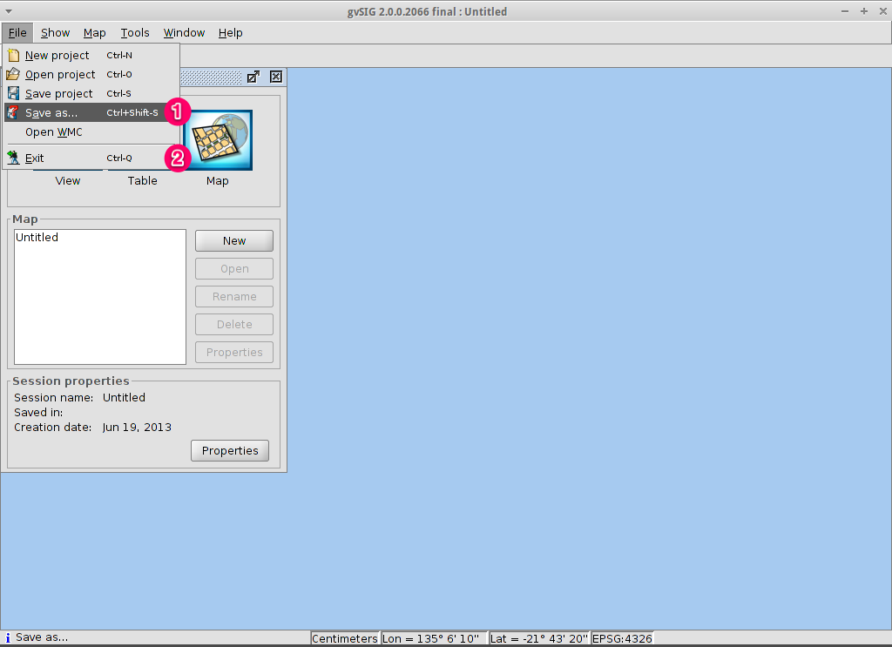Click the Creation date Jun 19, 2013
This screenshot has height=647, width=892.
pyautogui.click(x=137, y=427)
